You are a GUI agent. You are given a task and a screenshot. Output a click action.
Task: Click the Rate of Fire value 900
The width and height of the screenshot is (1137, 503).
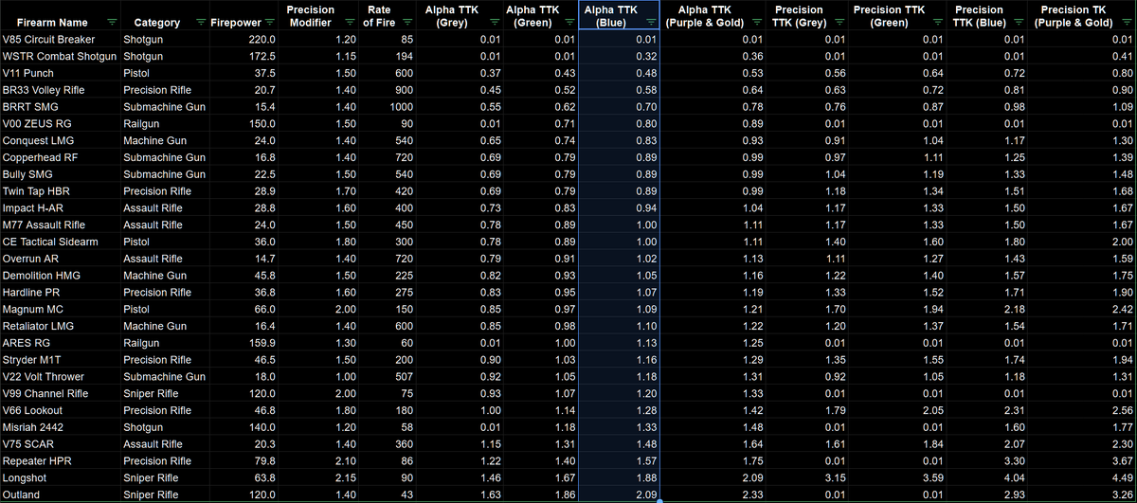point(404,90)
